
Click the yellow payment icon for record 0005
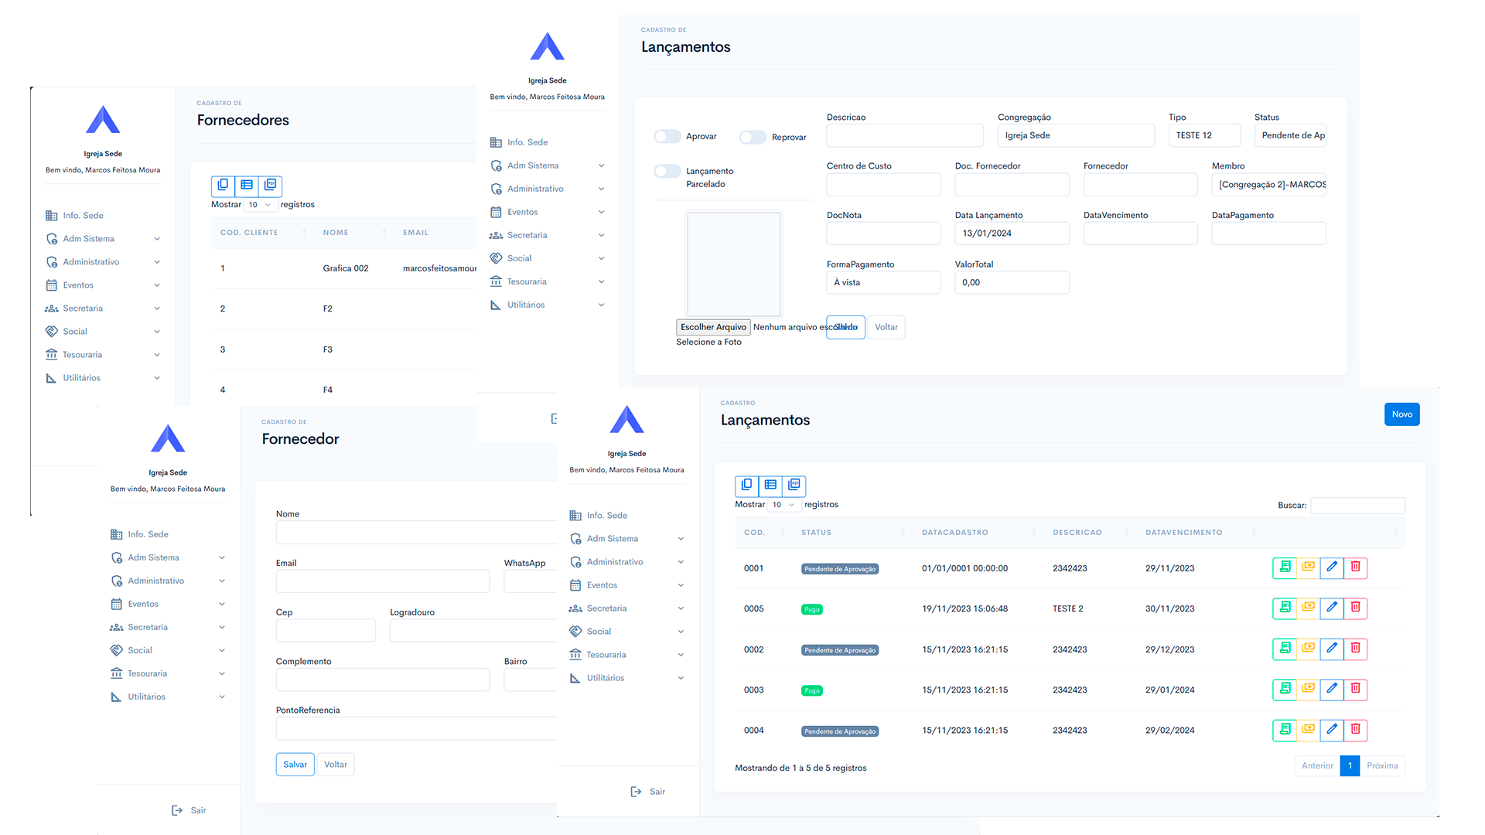click(x=1308, y=608)
